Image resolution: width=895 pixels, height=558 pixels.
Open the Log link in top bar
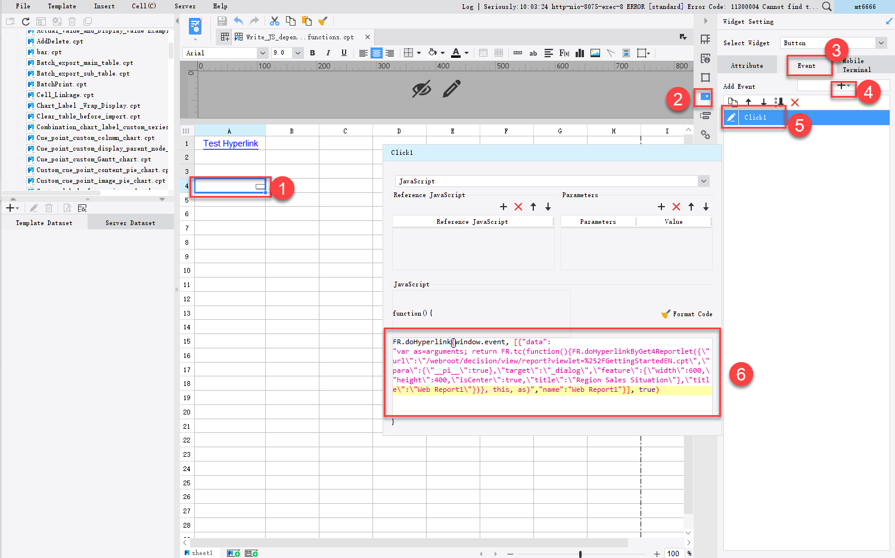(x=468, y=7)
